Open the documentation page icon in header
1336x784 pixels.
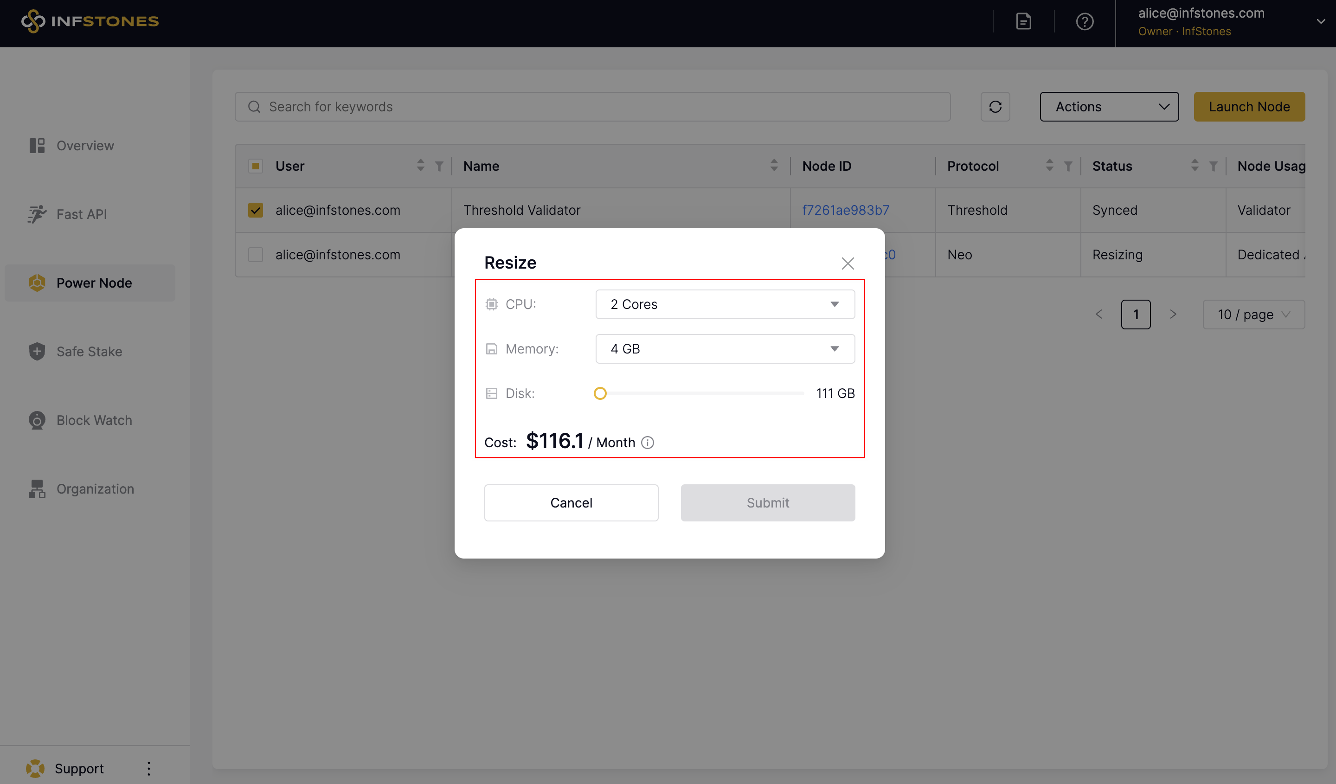1023,22
